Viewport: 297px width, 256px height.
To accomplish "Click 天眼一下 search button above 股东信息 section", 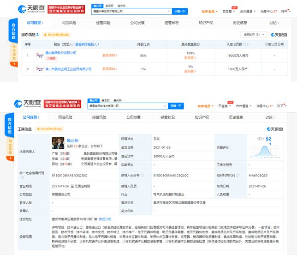I will 180,11.
